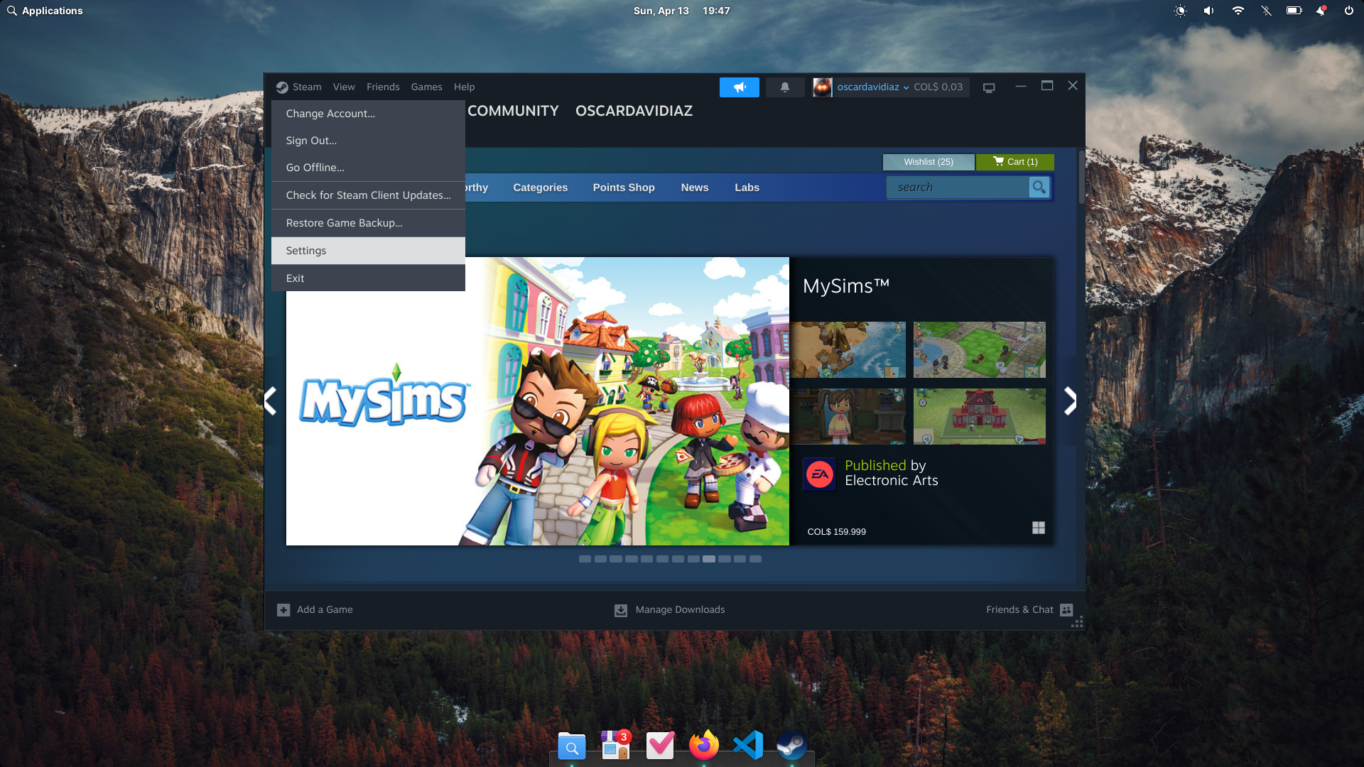Viewport: 1364px width, 767px height.
Task: Click the date and time in top panel
Action: [681, 11]
